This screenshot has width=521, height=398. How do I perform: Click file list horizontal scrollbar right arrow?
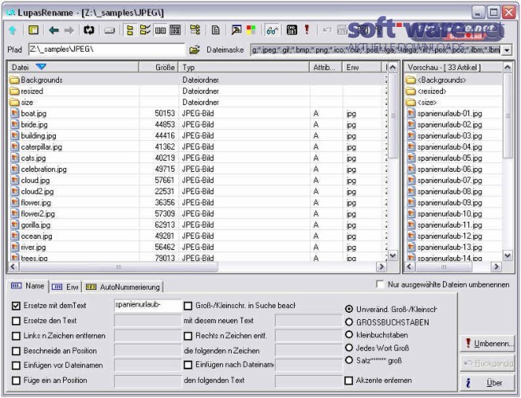point(381,267)
